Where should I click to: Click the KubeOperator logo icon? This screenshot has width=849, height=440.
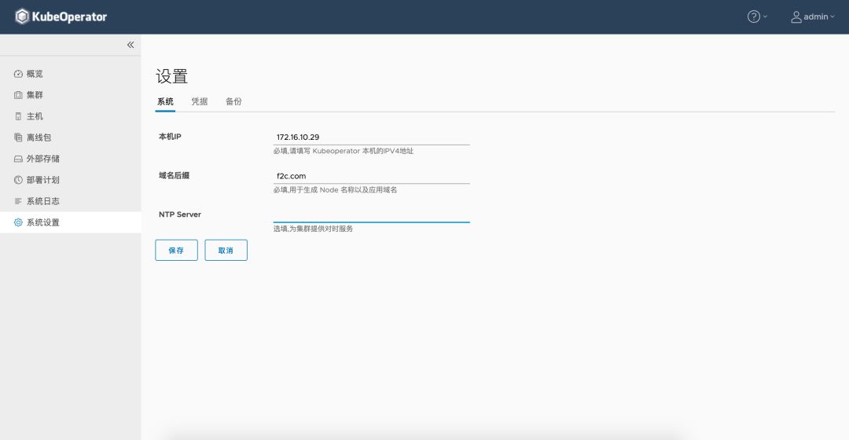(x=22, y=16)
